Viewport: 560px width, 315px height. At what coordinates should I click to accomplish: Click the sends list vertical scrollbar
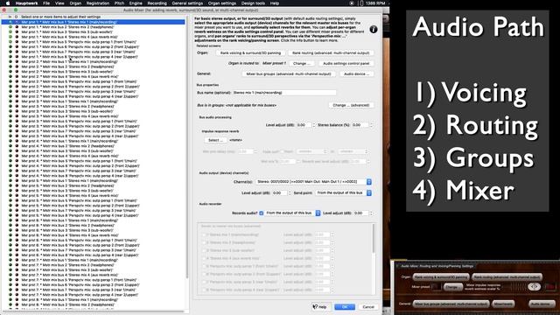pos(374,239)
